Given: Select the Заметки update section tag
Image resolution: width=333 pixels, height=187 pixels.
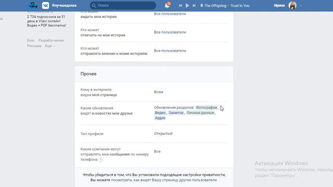Looking at the screenshot, I should [176, 113].
